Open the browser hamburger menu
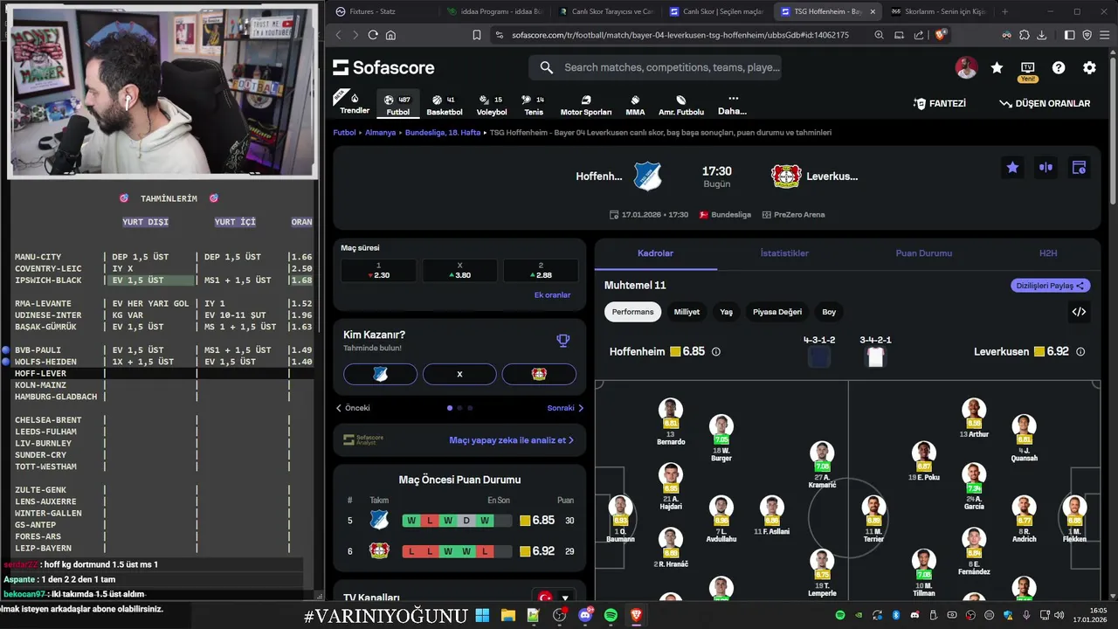Screen dimensions: 1118x629 [1104, 35]
